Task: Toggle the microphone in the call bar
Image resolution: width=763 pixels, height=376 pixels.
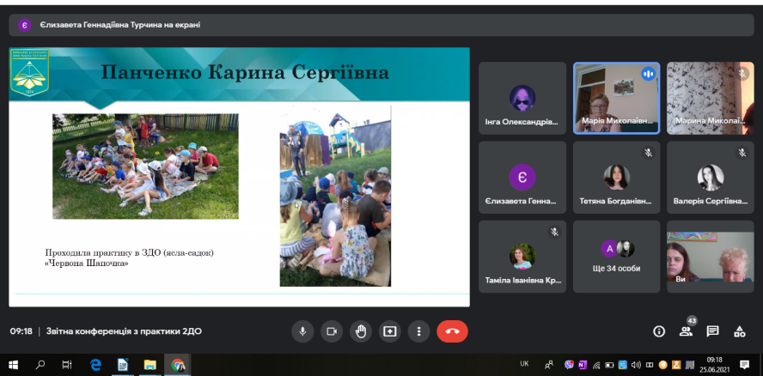Action: [x=302, y=331]
